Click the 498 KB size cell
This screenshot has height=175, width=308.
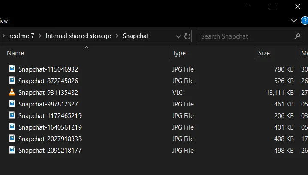pos(284,151)
